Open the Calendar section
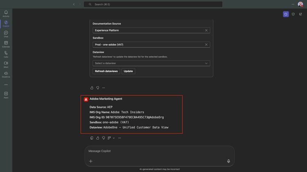This screenshot has width=307, height=172. pyautogui.click(x=6, y=44)
